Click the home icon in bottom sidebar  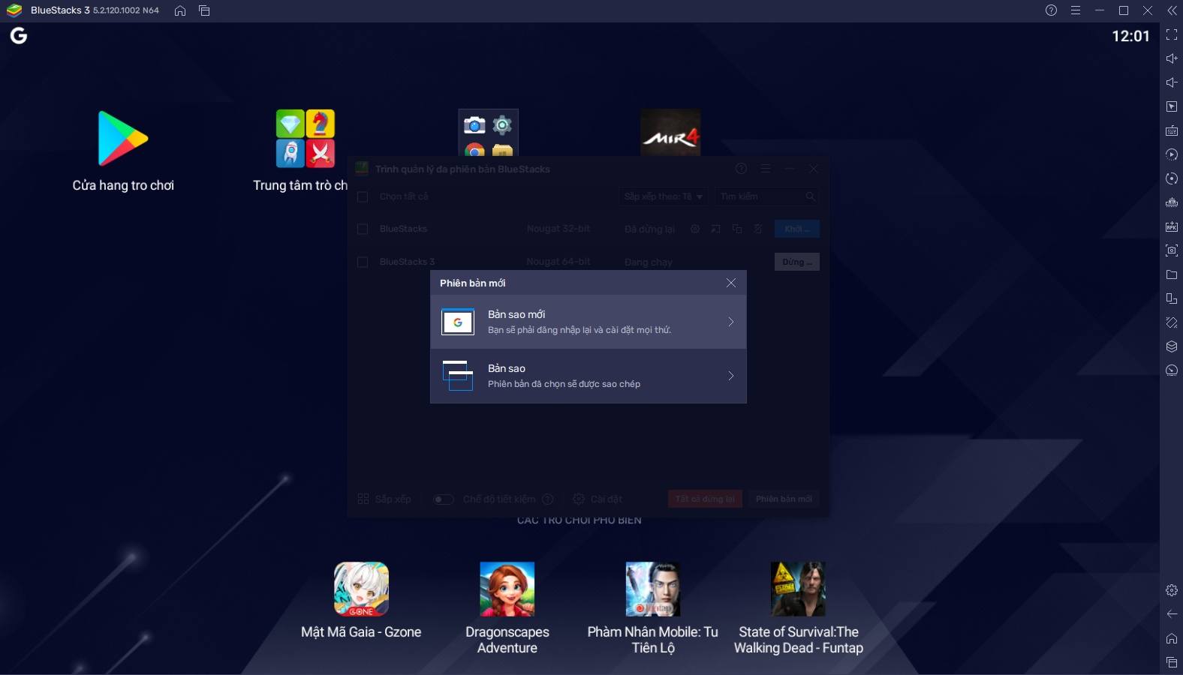(x=1171, y=638)
